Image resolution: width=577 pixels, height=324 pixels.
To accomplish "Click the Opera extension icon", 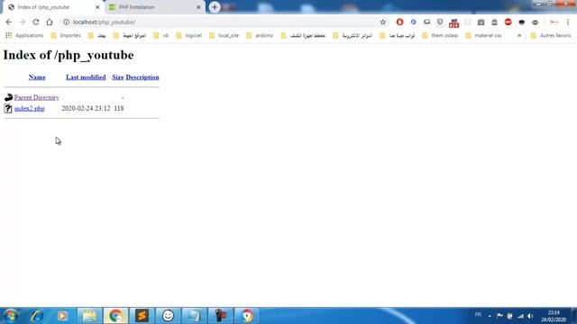I will (399, 22).
